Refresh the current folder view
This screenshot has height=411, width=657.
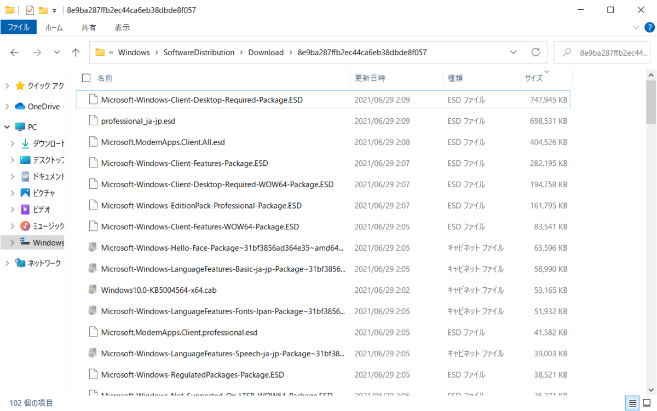click(x=535, y=53)
